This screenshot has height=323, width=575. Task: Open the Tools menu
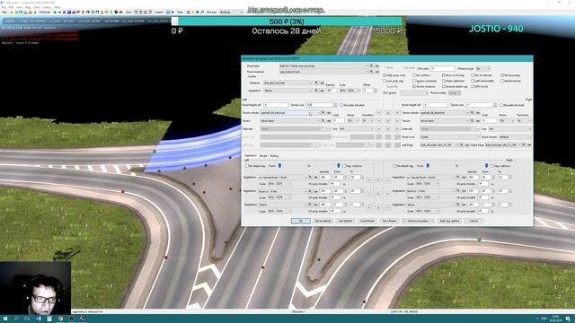point(37,7)
